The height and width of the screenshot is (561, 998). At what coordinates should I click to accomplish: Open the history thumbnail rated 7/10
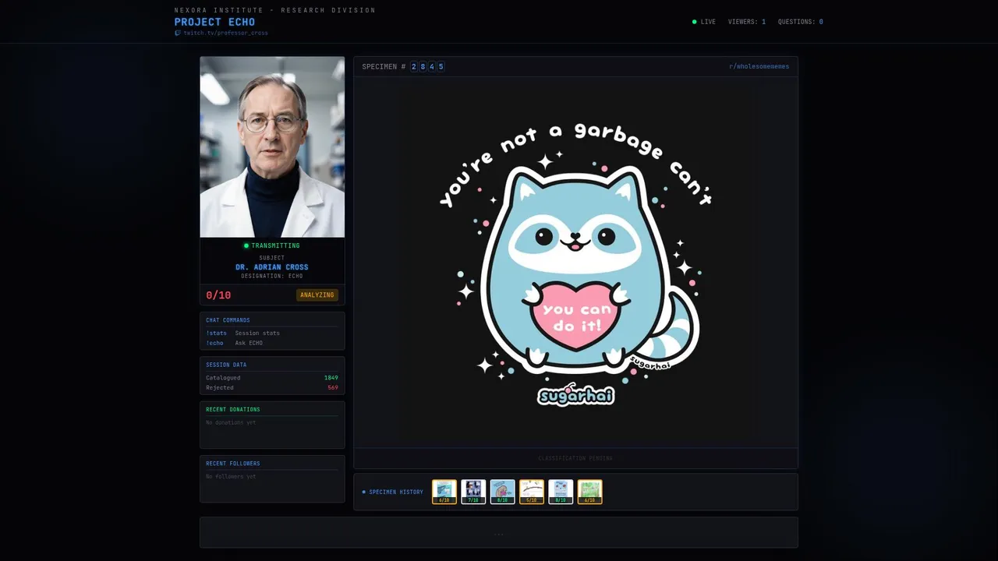pyautogui.click(x=473, y=492)
